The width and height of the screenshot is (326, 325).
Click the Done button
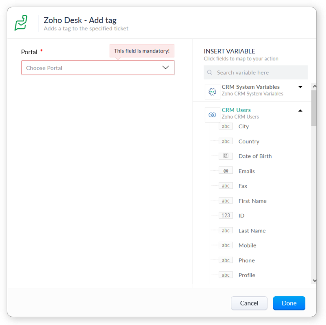(x=289, y=303)
